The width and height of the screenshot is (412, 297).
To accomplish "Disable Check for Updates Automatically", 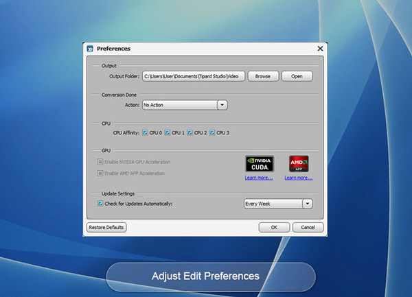I will click(x=100, y=204).
